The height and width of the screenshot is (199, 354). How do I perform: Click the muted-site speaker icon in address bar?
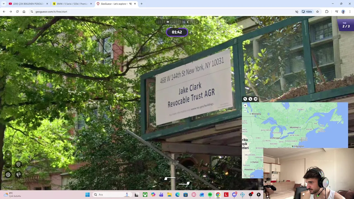[297, 12]
